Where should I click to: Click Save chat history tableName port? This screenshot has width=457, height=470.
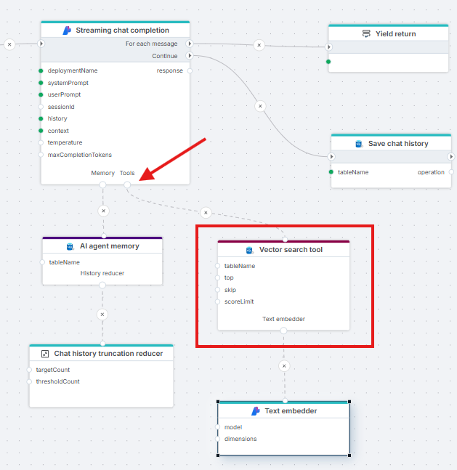[x=331, y=172]
